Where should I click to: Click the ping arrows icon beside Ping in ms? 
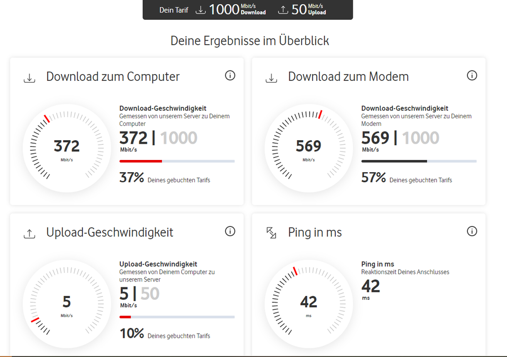[x=272, y=233]
